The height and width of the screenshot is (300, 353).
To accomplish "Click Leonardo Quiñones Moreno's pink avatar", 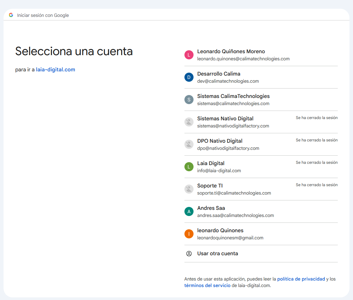I will point(189,55).
